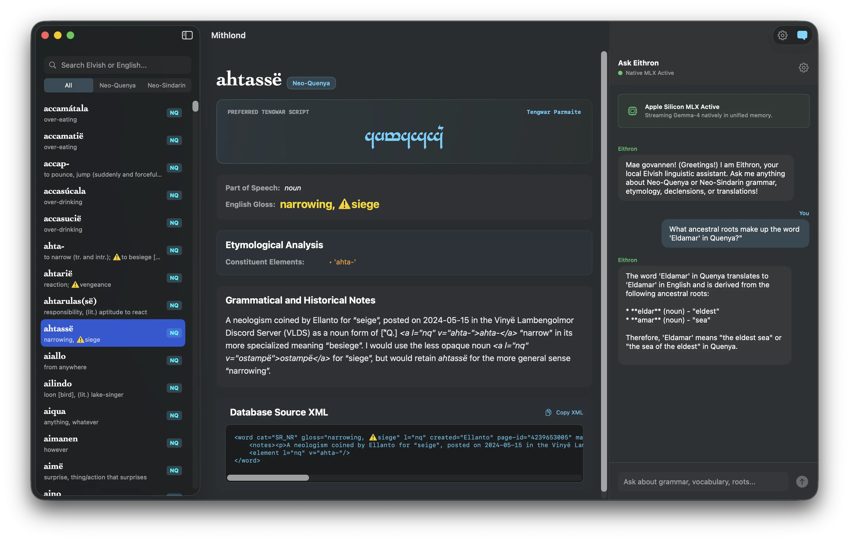Click the Apple Silicon MLX chip icon
This screenshot has height=541, width=849.
click(x=632, y=111)
